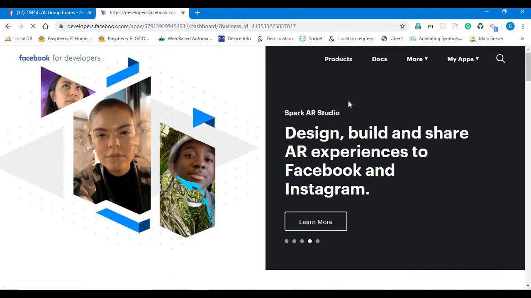Open the Main Server bookmark
Screen dimensions: 531x298
(486, 38)
